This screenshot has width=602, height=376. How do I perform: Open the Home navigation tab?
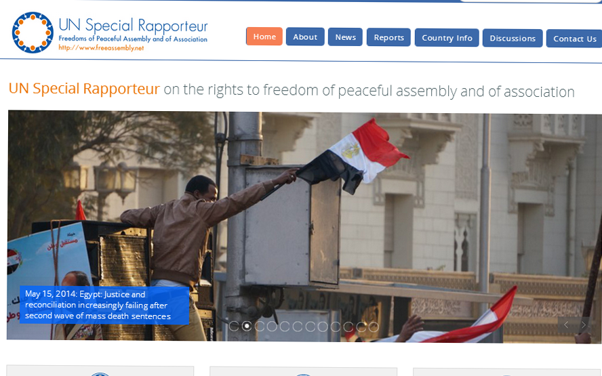[264, 37]
